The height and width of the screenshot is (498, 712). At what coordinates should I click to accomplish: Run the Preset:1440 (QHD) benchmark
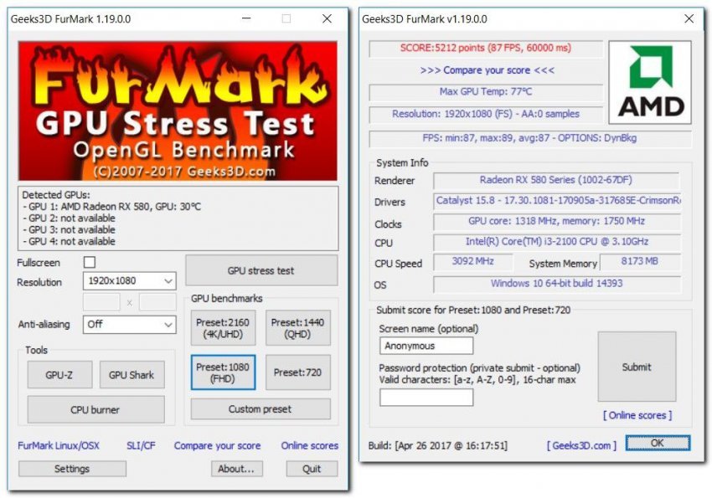298,328
